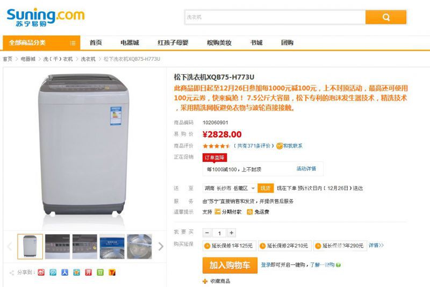Click the orange search magnifier button
Viewport: 430px width, 287px height.
[x=386, y=17]
